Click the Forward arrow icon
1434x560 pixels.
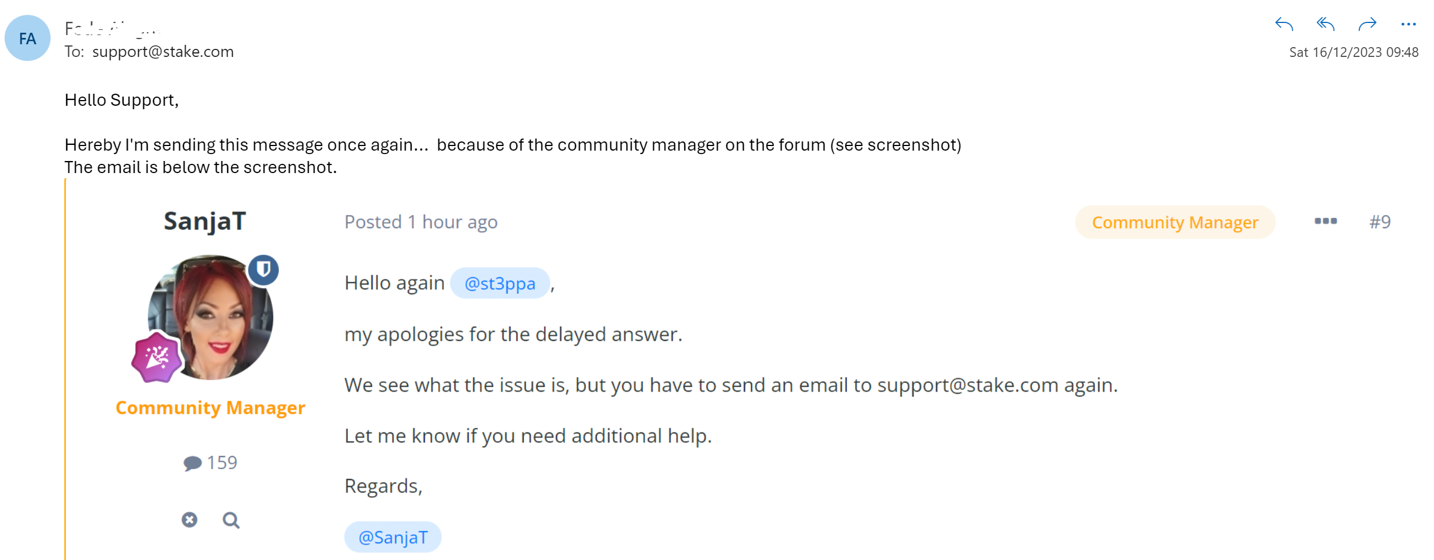pyautogui.click(x=1367, y=24)
